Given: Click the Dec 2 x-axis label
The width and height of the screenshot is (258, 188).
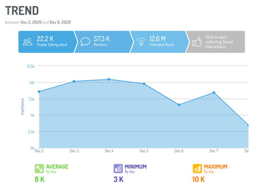Looking at the screenshot, I should click(x=39, y=151).
